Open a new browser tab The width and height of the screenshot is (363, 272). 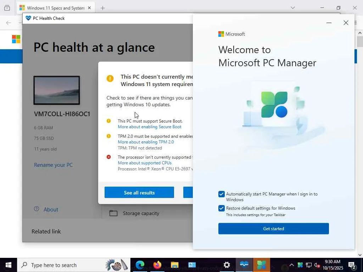pos(103,8)
